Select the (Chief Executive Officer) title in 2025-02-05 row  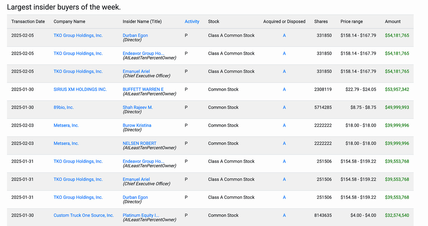(x=146, y=76)
